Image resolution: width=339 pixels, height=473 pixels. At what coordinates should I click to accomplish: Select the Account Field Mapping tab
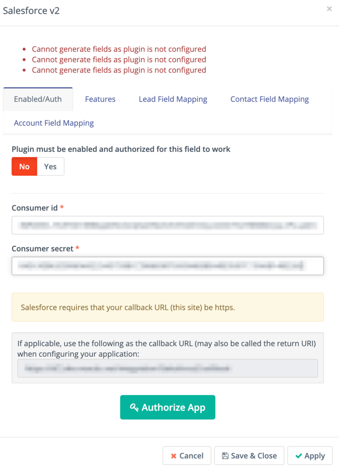(53, 122)
